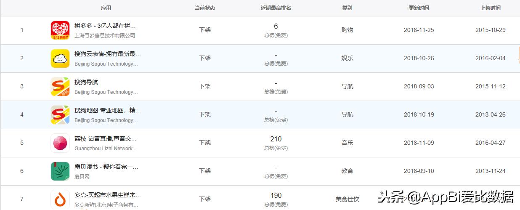This screenshot has width=520, height=210.
Task: Click the 更新时间 column header
Action: [419, 8]
